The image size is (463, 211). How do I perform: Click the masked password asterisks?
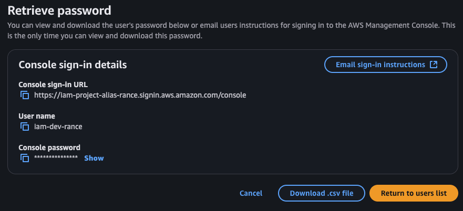pos(56,157)
